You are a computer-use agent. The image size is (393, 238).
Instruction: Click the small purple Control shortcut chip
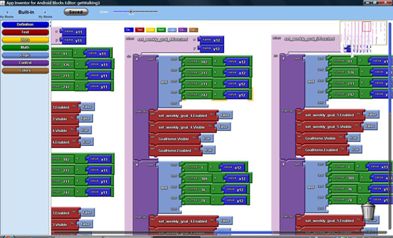click(182, 30)
